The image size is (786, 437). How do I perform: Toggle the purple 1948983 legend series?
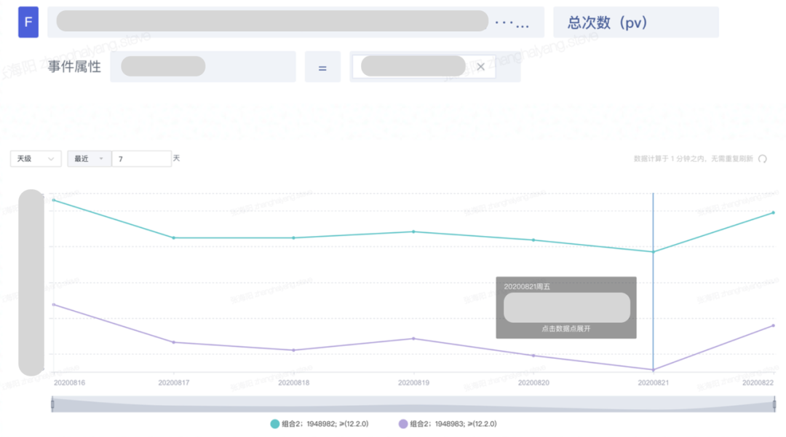tap(448, 424)
